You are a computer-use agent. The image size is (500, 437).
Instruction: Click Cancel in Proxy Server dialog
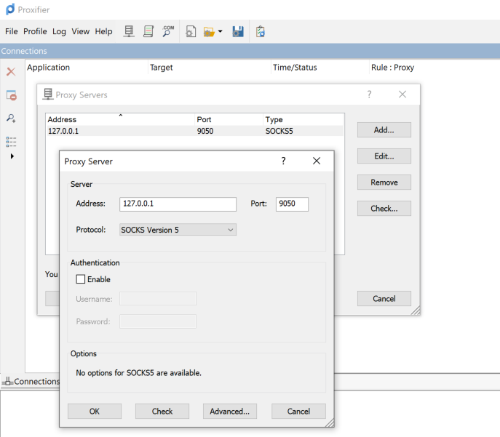[x=298, y=412]
